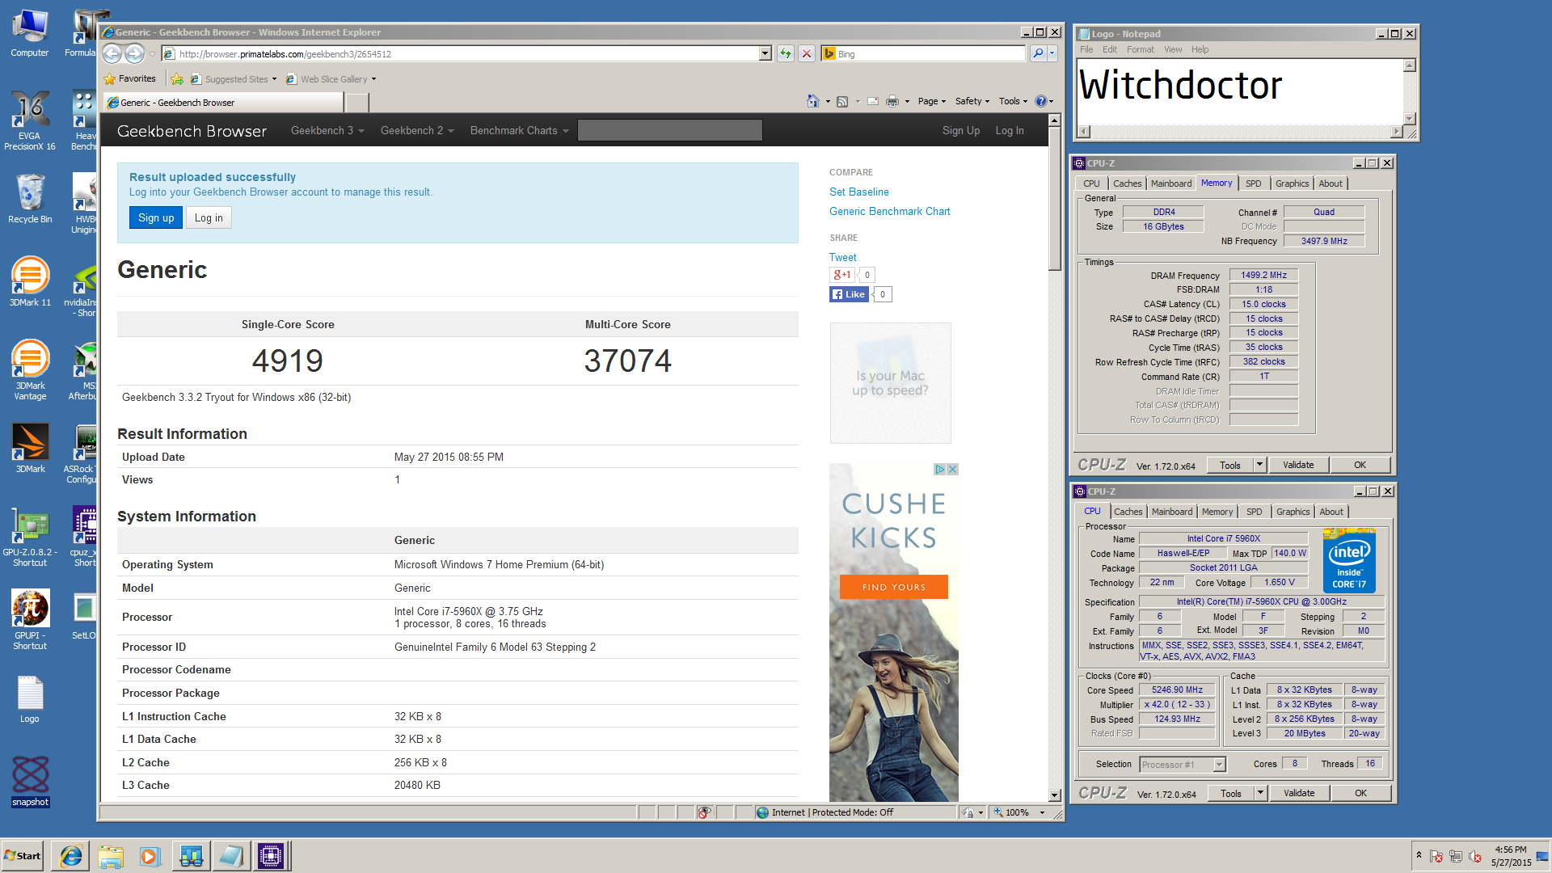This screenshot has height=873, width=1552.
Task: Open the Benchmark Charts dropdown menu
Action: point(519,130)
